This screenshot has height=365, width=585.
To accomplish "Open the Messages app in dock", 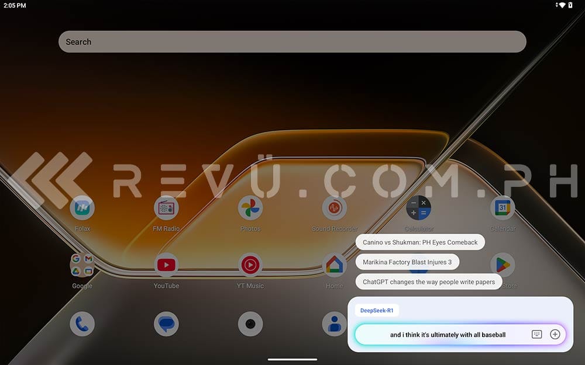I will (166, 324).
